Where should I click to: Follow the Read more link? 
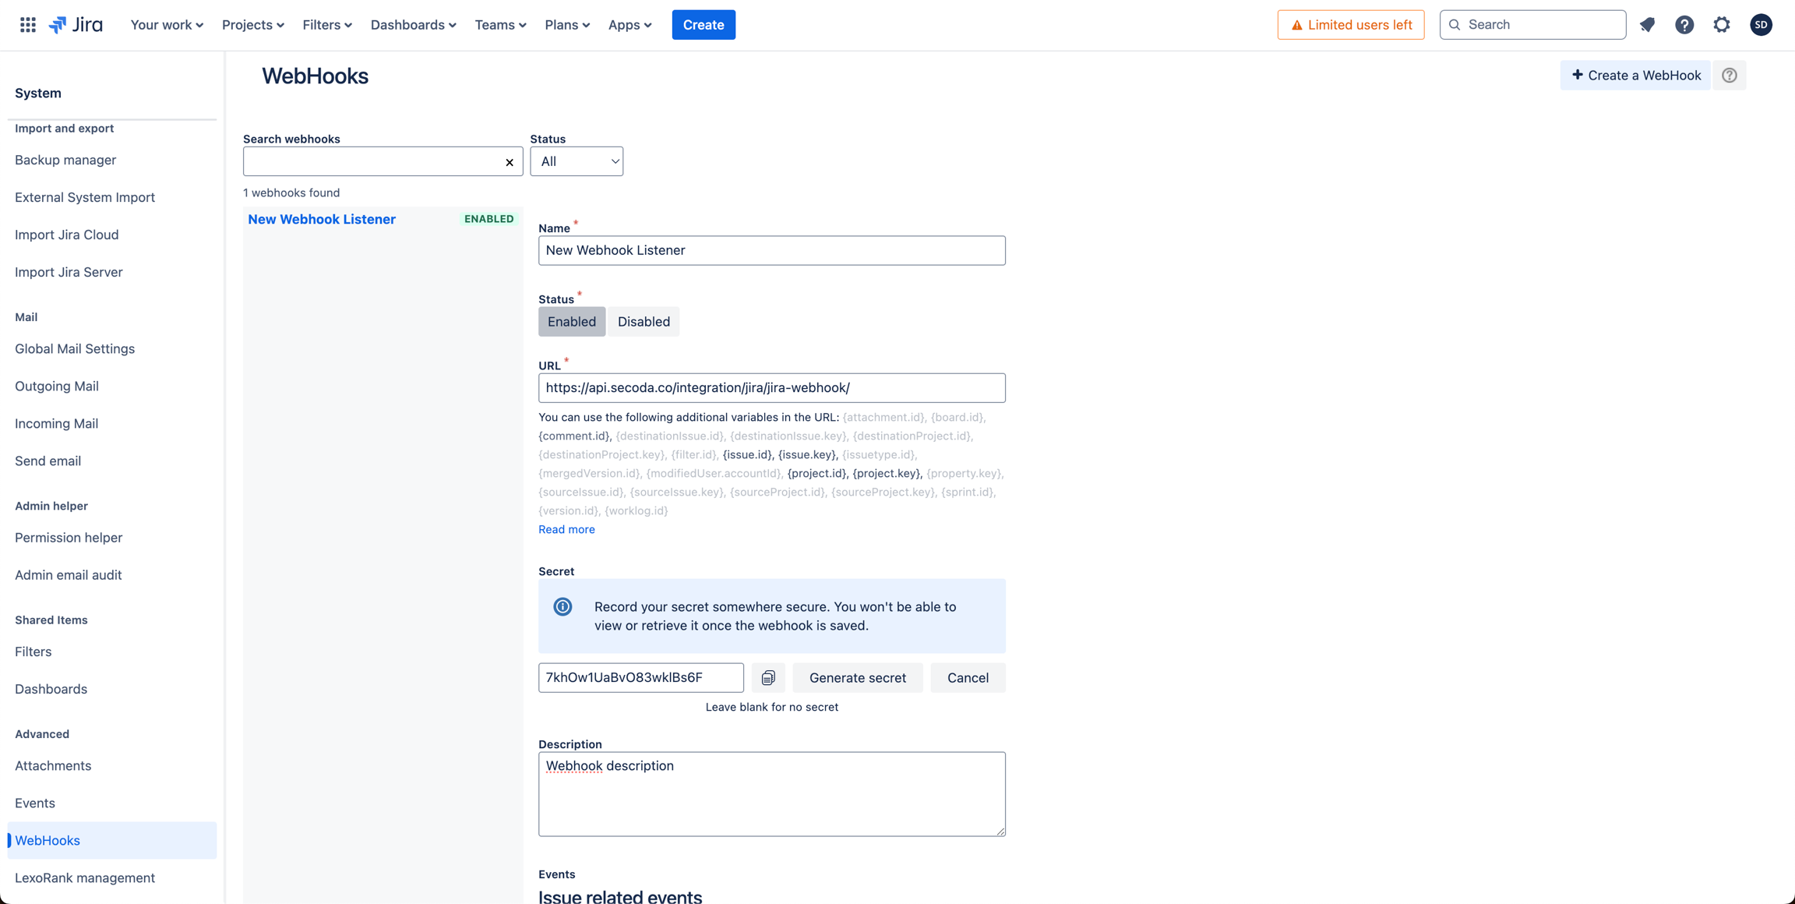tap(566, 529)
